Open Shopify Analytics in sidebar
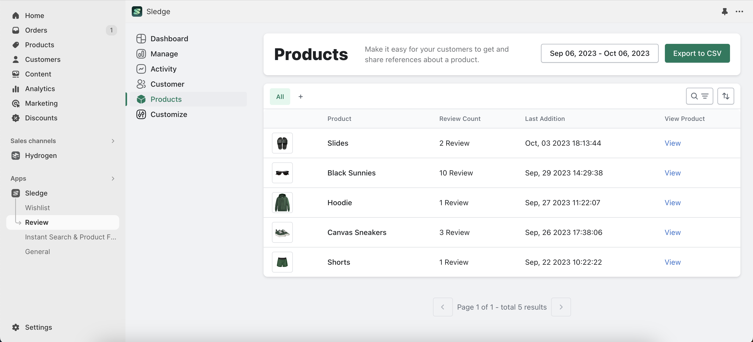The height and width of the screenshot is (342, 753). pyautogui.click(x=40, y=89)
